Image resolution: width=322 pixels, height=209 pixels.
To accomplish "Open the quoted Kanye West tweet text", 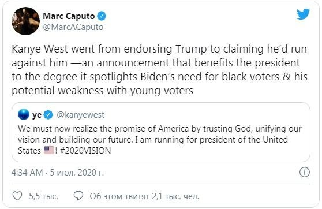I will pyautogui.click(x=160, y=140).
